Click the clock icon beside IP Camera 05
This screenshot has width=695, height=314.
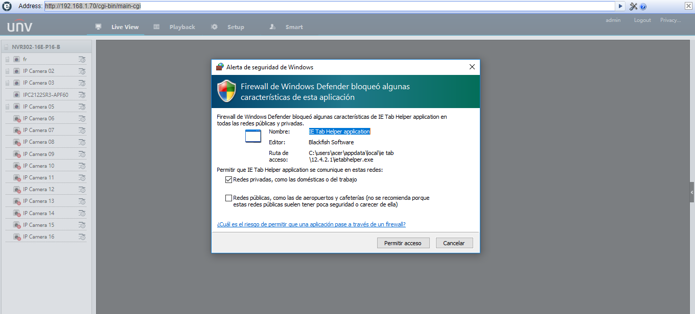click(81, 106)
